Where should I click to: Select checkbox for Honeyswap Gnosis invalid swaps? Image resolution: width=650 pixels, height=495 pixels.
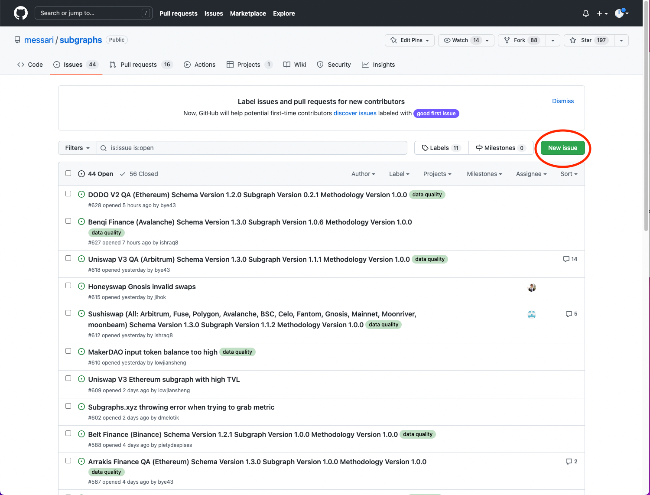pyautogui.click(x=68, y=286)
